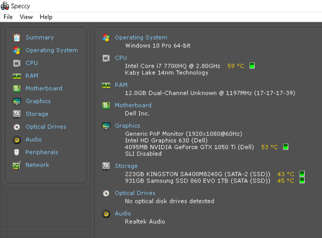322x238 pixels.
Task: Open the View menu
Action: pyautogui.click(x=26, y=17)
